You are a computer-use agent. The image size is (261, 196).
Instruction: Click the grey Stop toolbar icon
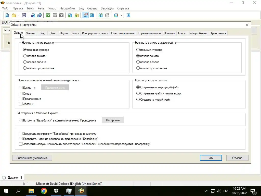pyautogui.click(x=61, y=15)
